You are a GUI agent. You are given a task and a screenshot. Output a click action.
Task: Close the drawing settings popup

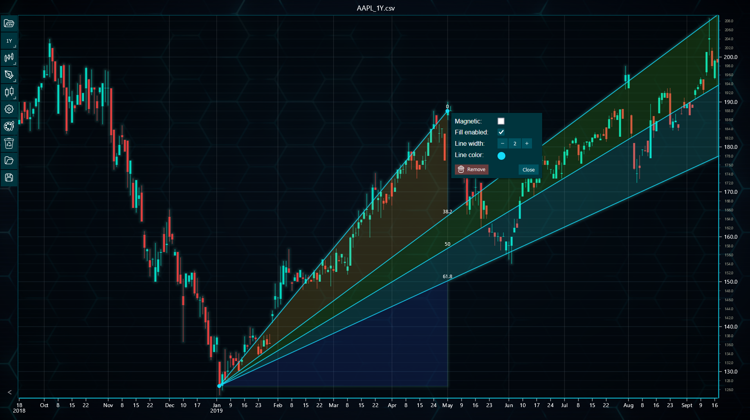coord(528,170)
